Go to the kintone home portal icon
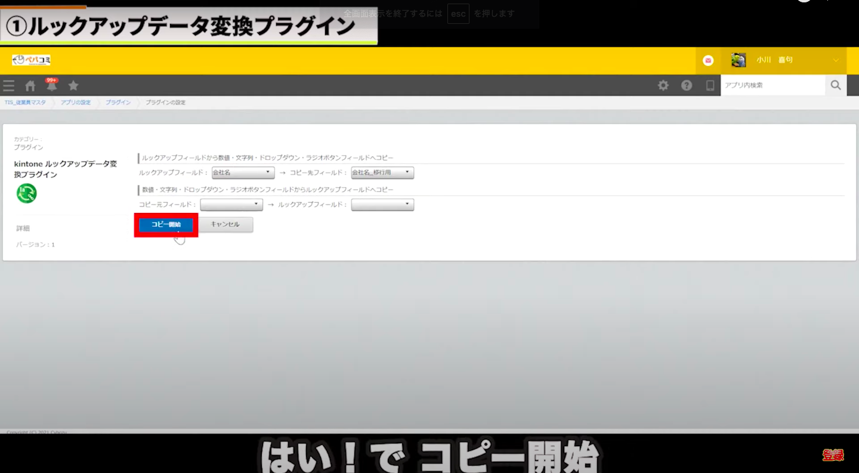859x473 pixels. pos(30,85)
